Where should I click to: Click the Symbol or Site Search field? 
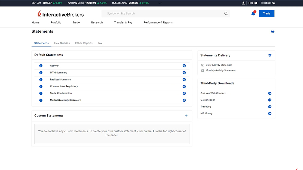pos(164,14)
